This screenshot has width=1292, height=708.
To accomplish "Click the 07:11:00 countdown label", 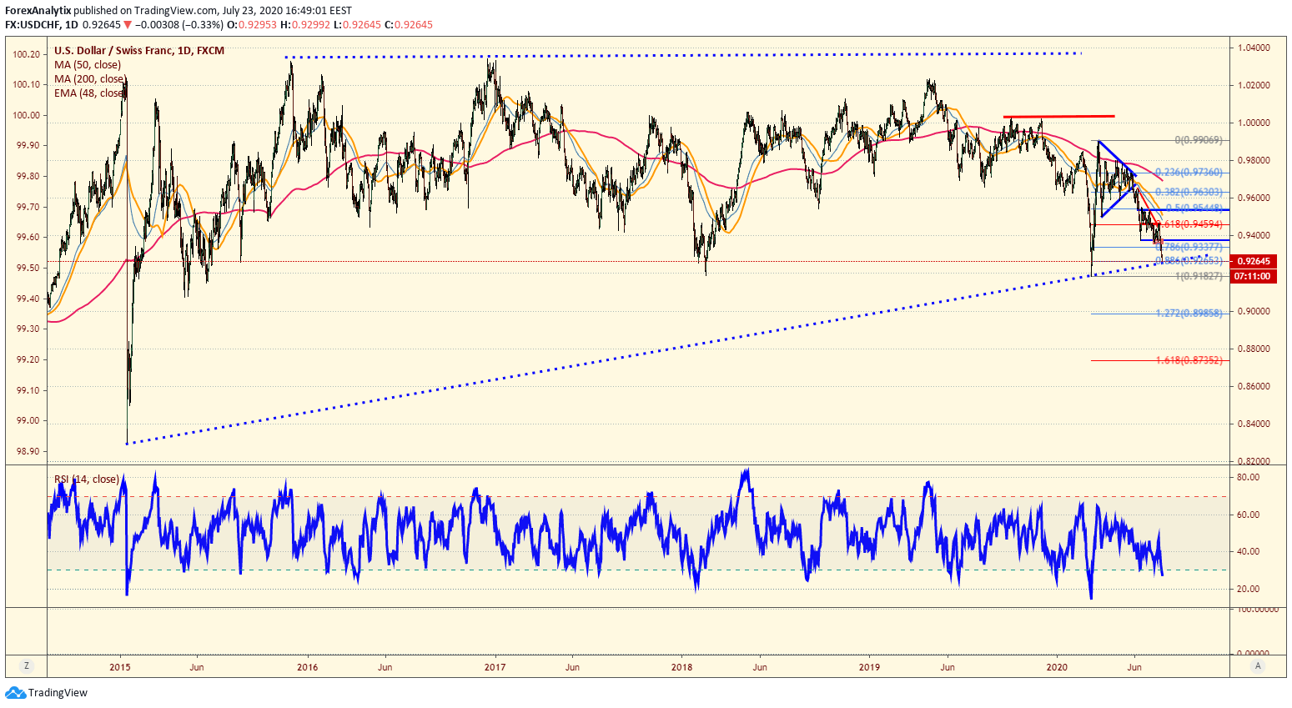I will pos(1254,276).
